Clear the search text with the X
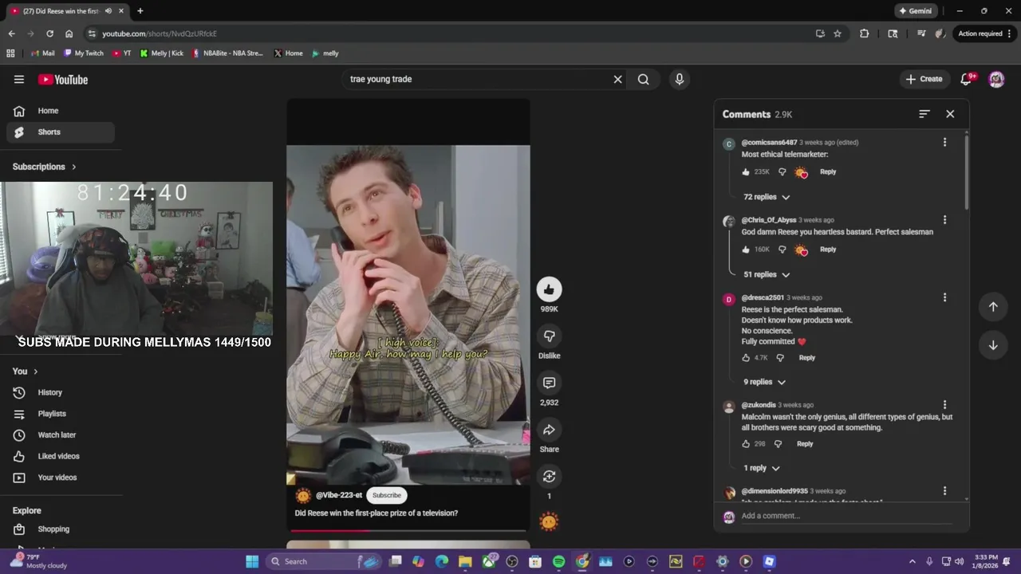This screenshot has width=1021, height=574. (x=617, y=79)
